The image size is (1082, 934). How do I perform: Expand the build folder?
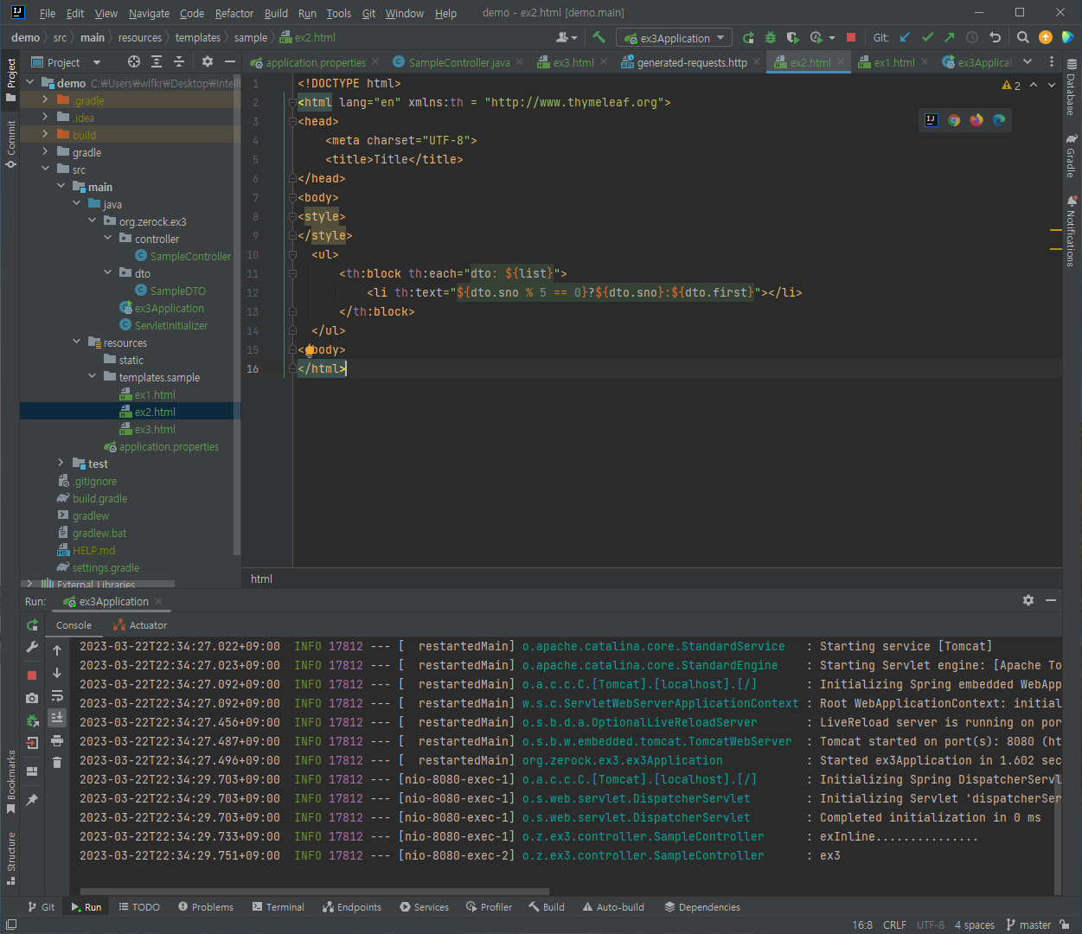coord(45,135)
